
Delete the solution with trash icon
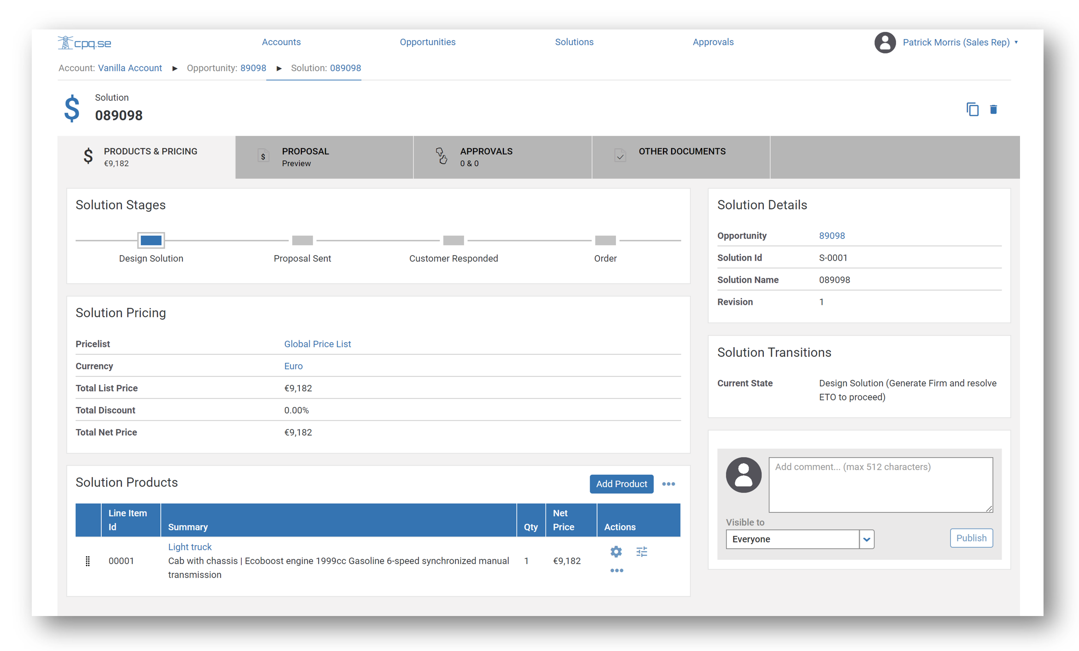[x=993, y=109]
